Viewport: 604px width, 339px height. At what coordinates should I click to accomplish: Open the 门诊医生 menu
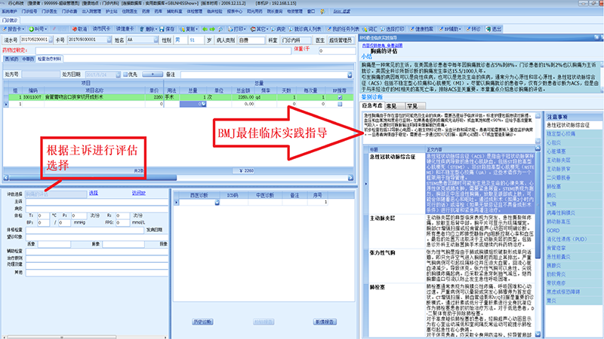[x=49, y=11]
